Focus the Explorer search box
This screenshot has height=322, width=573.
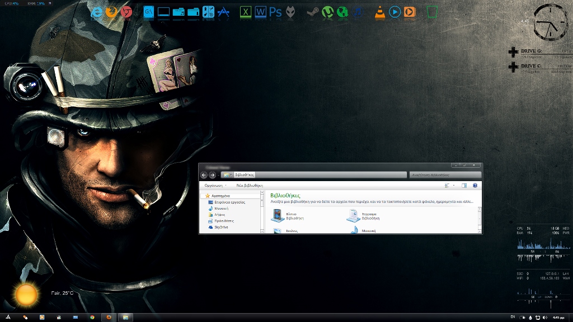445,175
